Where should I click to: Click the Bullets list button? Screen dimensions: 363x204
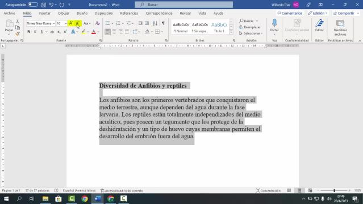(x=107, y=23)
